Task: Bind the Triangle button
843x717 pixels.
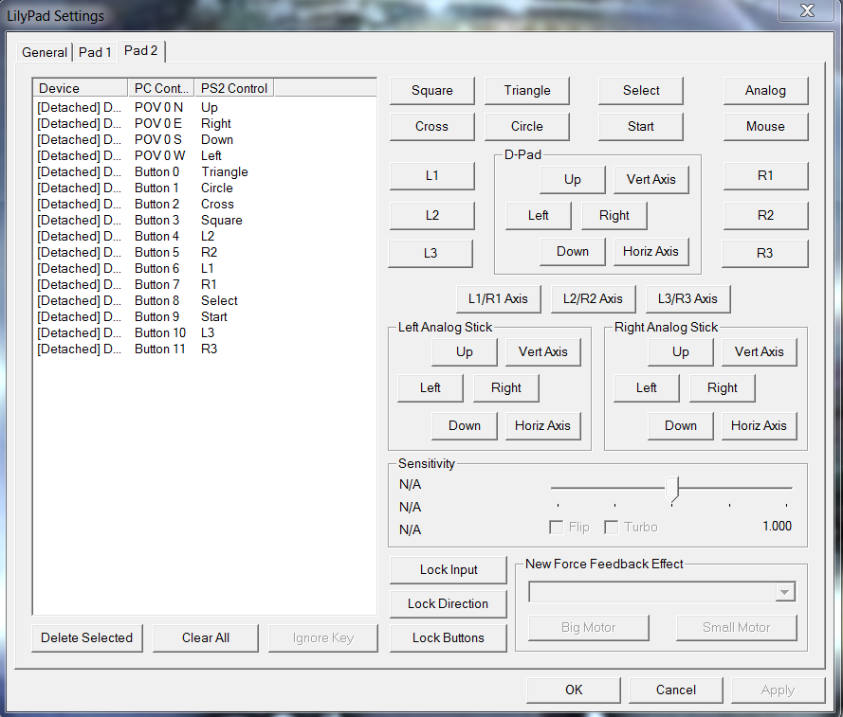Action: pos(527,90)
